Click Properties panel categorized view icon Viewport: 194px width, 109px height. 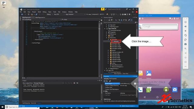pos(105,81)
